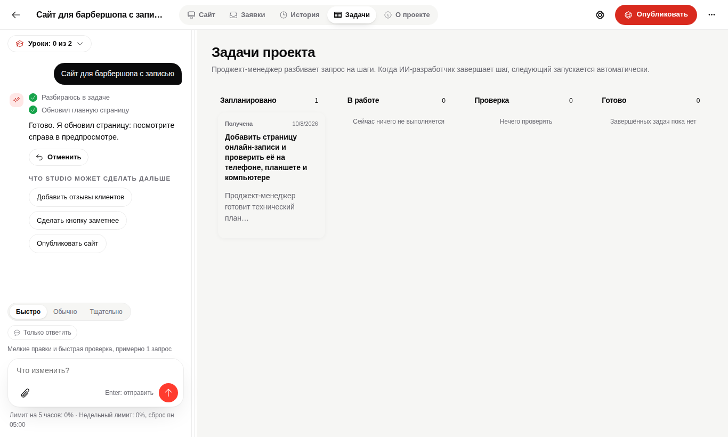Click the back arrow icon
728x437 pixels.
click(x=16, y=15)
